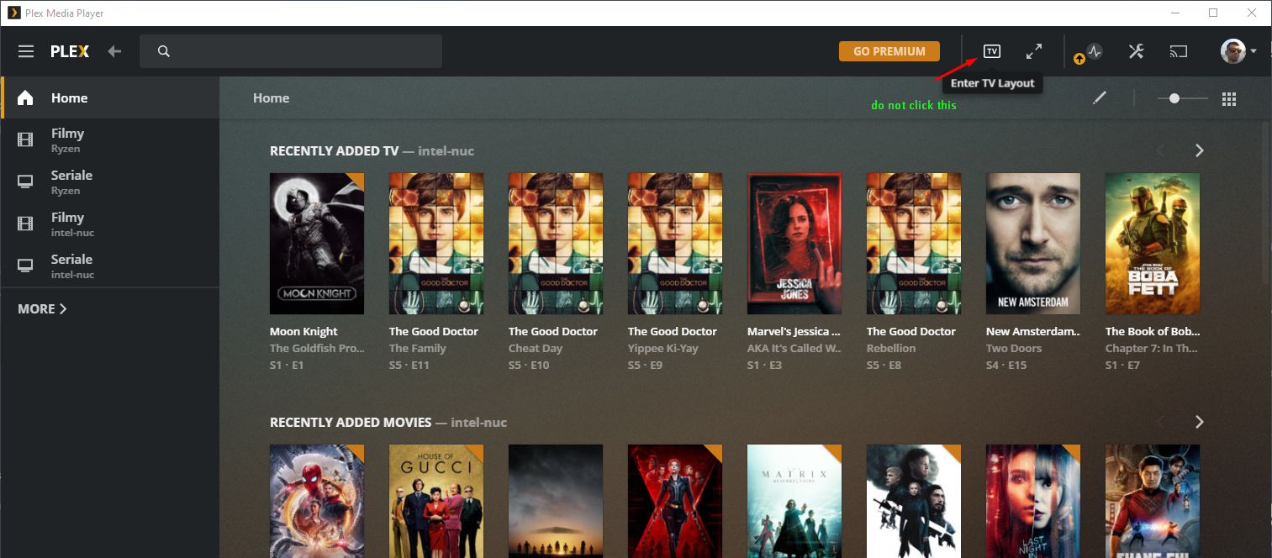Image resolution: width=1272 pixels, height=558 pixels.
Task: Click into the search field
Action: [x=291, y=51]
